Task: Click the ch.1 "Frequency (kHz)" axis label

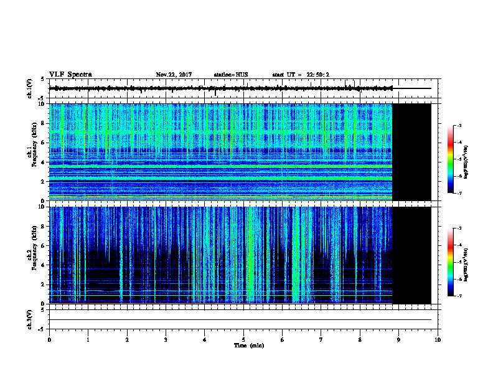Action: (34, 145)
